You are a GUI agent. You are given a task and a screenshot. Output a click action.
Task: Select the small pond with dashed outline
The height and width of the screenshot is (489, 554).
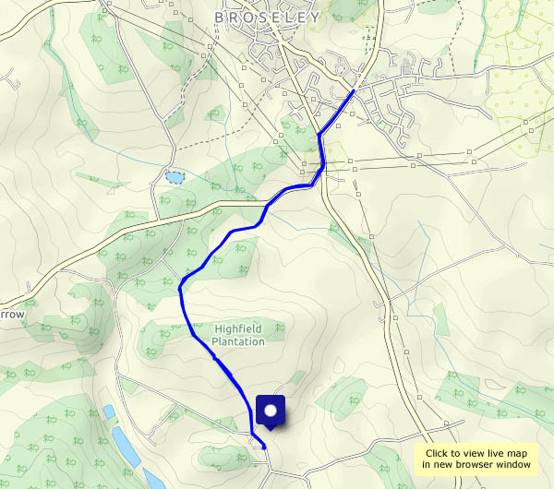tap(175, 177)
